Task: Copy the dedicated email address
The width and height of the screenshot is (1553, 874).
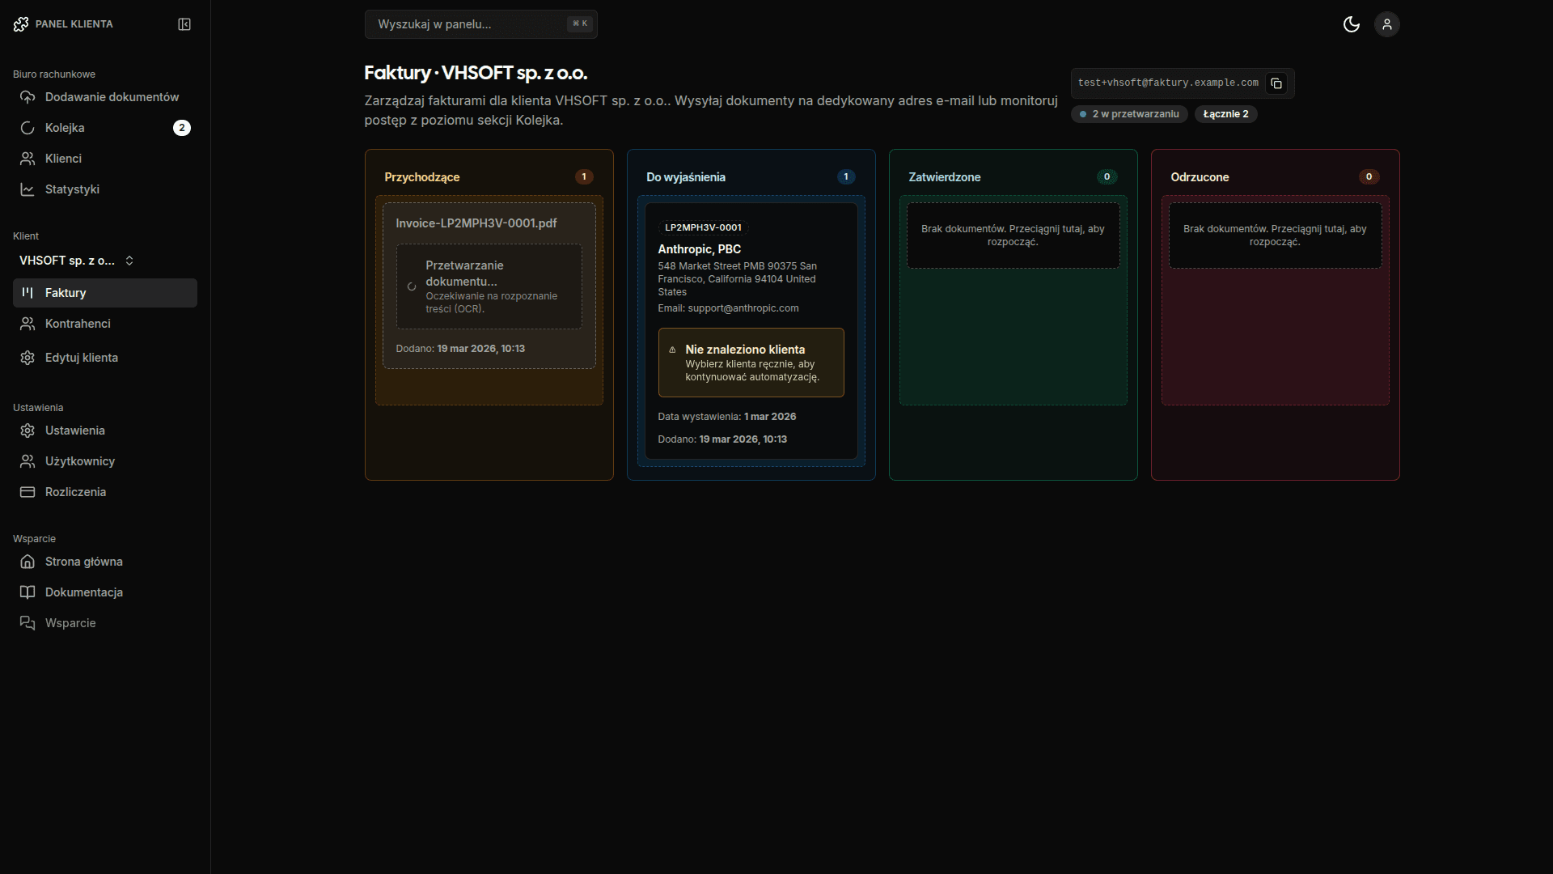Action: 1276,83
